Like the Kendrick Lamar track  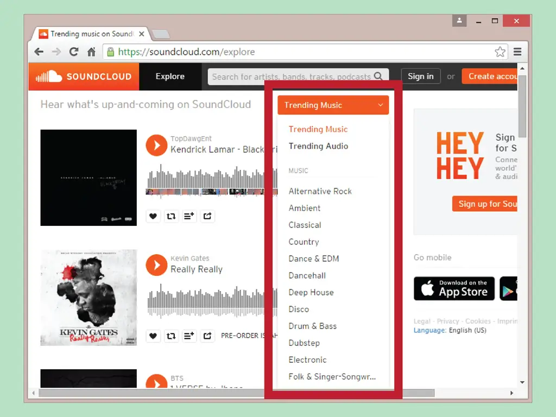153,216
